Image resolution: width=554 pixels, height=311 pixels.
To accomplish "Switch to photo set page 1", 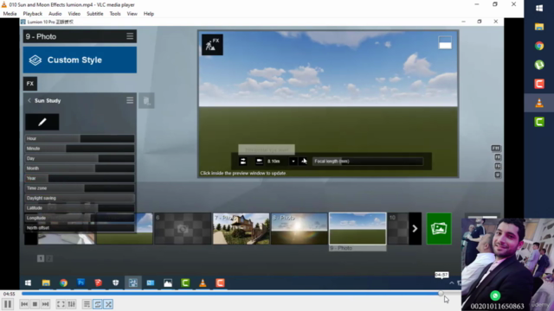I will point(41,258).
